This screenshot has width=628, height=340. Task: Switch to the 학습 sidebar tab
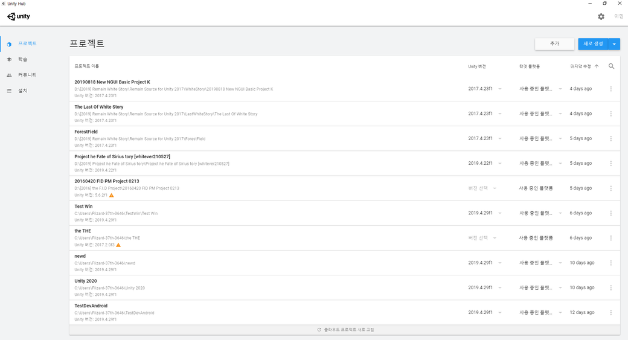pyautogui.click(x=22, y=59)
